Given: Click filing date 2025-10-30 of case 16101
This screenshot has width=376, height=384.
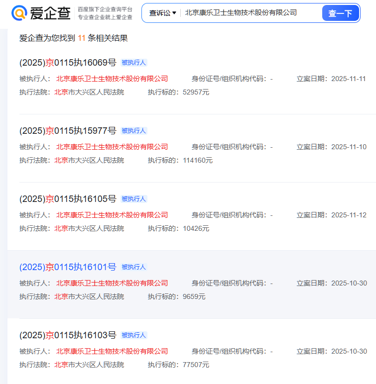Looking at the screenshot, I should coord(349,283).
